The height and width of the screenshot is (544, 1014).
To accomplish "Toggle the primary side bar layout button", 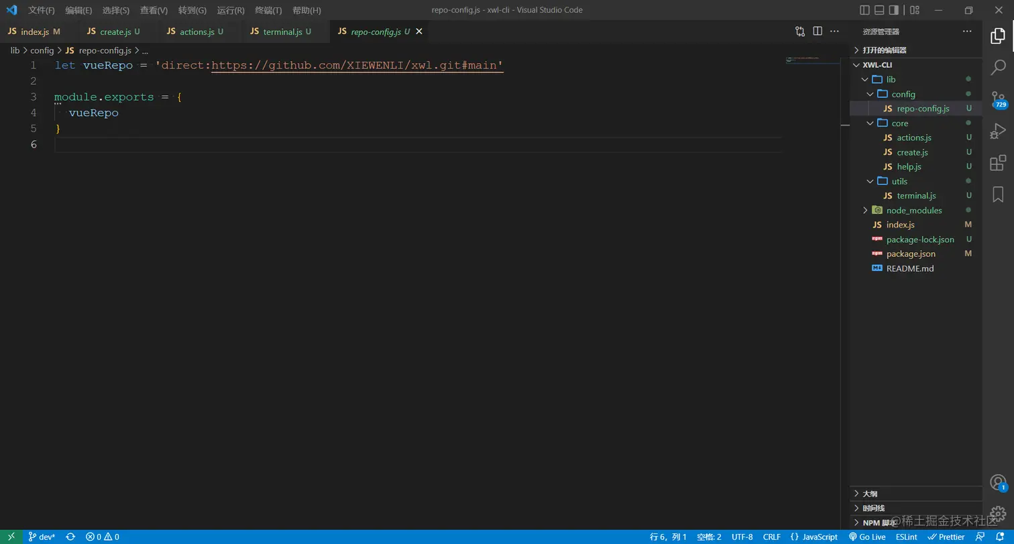I will pyautogui.click(x=864, y=10).
